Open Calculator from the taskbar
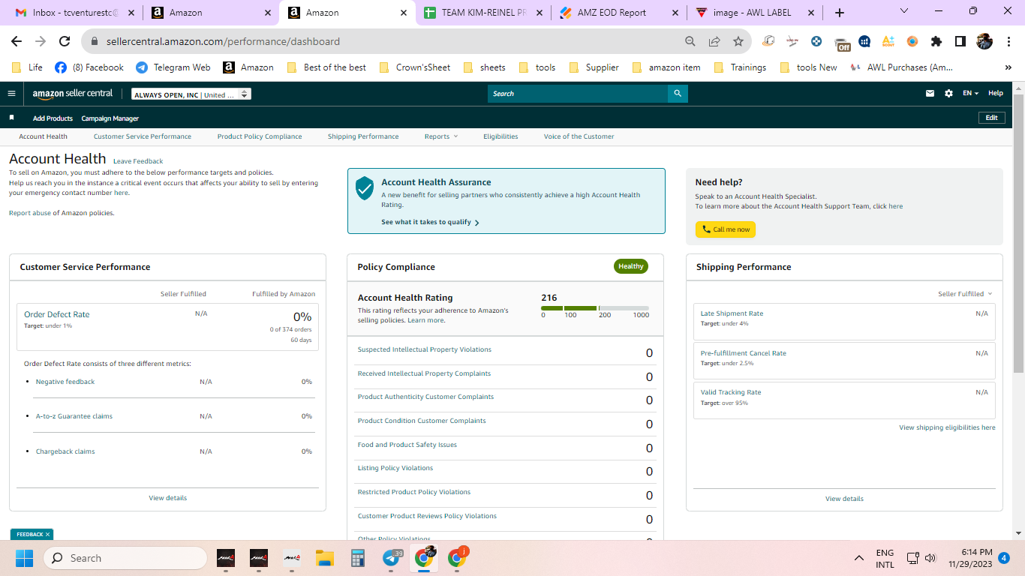The height and width of the screenshot is (576, 1025). [358, 558]
